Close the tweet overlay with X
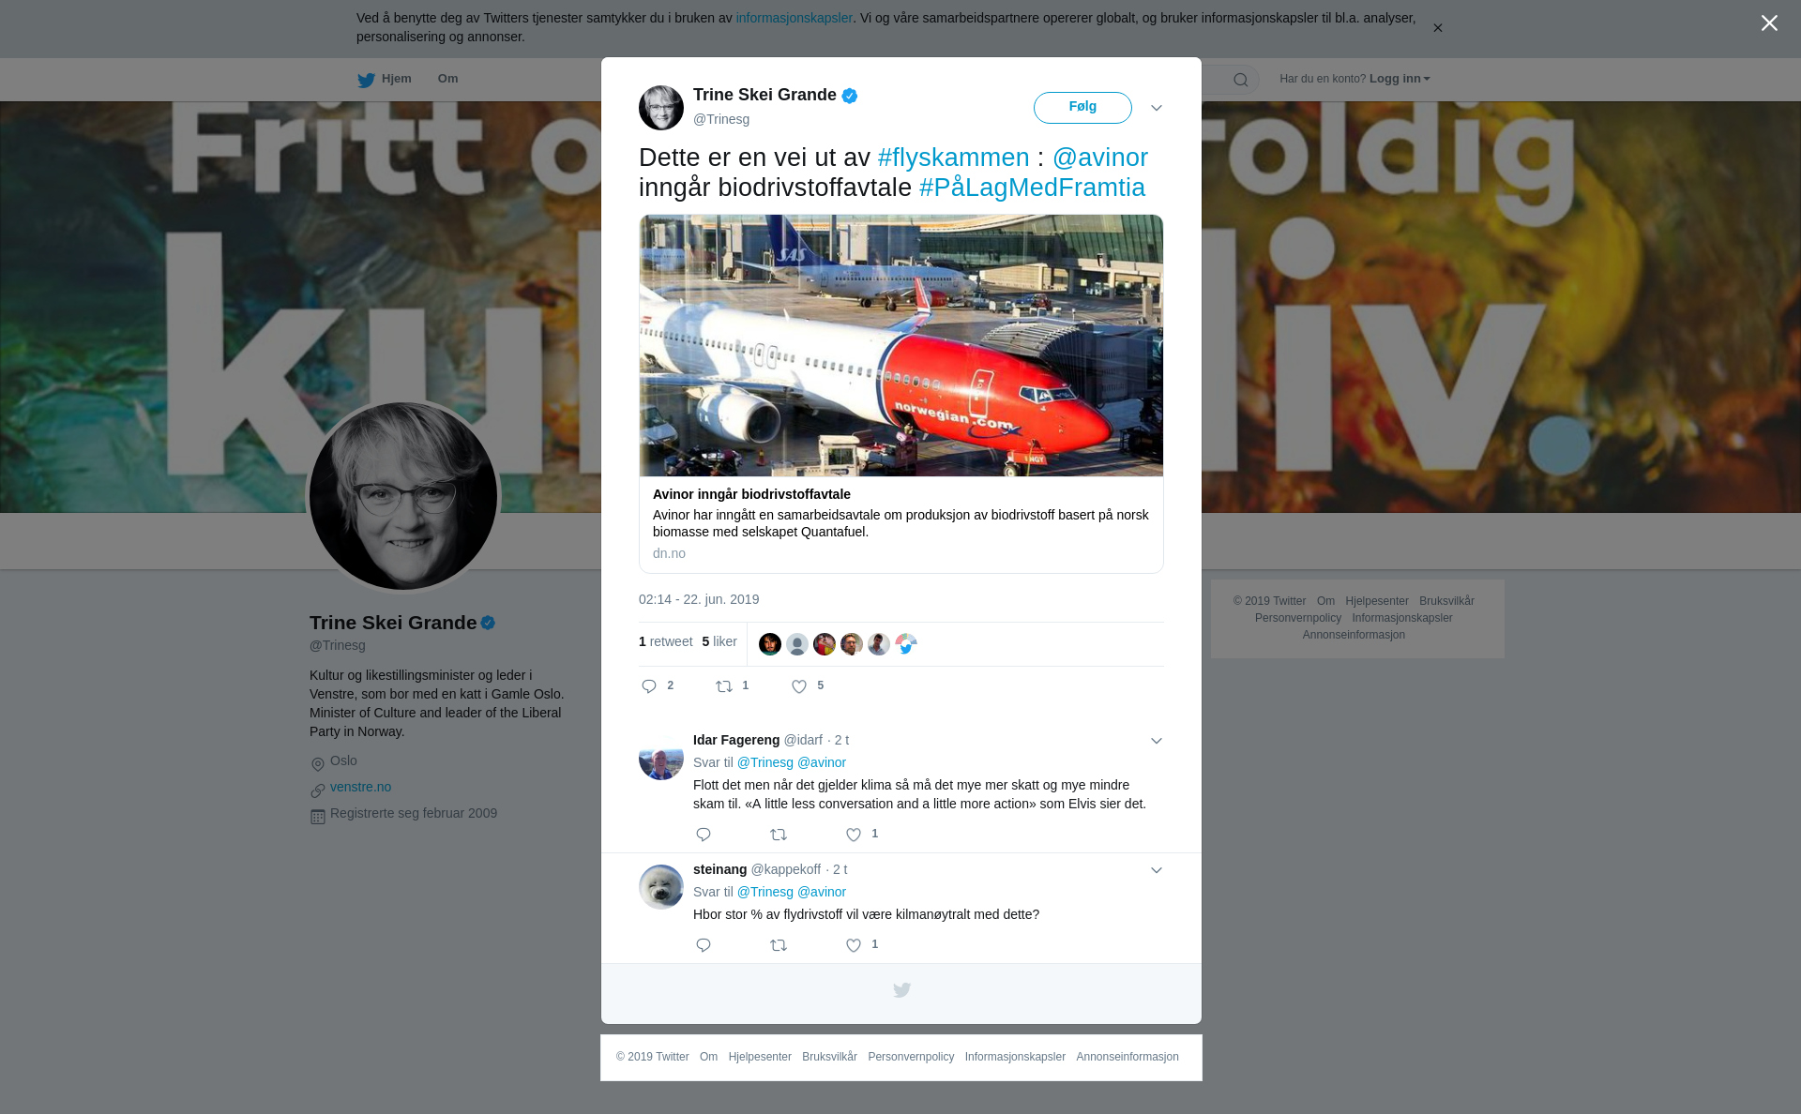 pyautogui.click(x=1769, y=23)
